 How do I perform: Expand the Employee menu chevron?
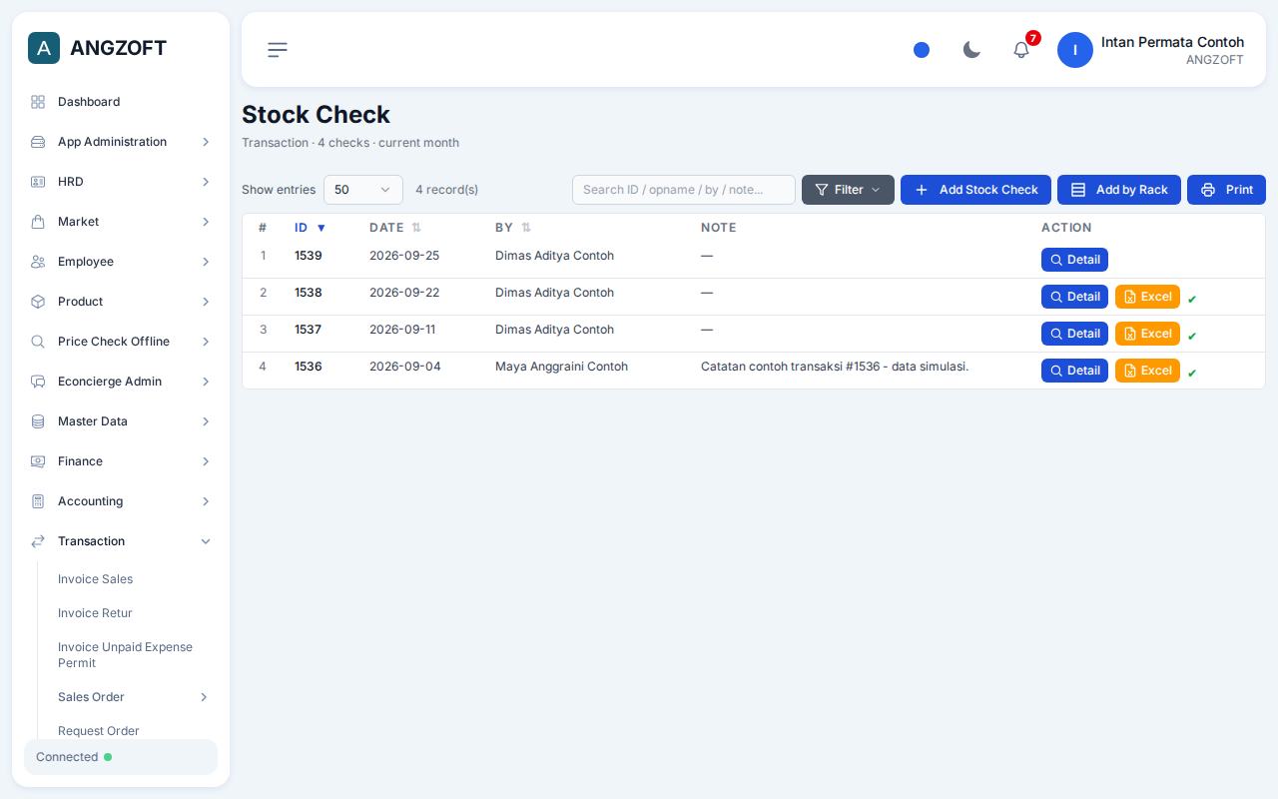206,262
